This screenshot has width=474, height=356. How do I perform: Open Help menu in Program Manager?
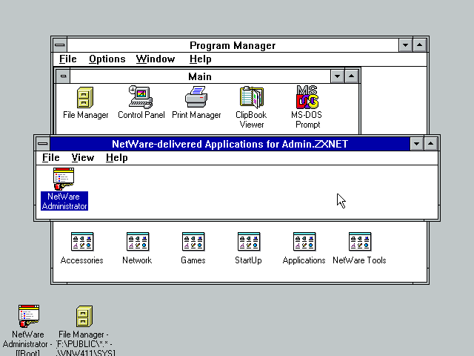click(x=201, y=59)
